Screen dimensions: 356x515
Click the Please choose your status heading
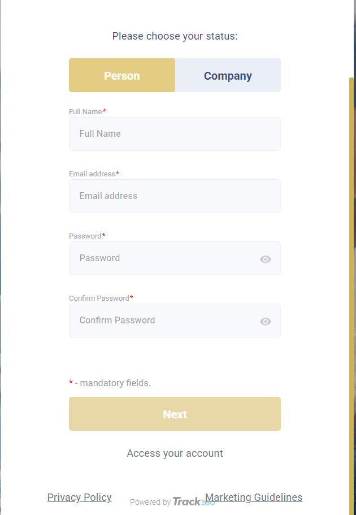pyautogui.click(x=175, y=36)
